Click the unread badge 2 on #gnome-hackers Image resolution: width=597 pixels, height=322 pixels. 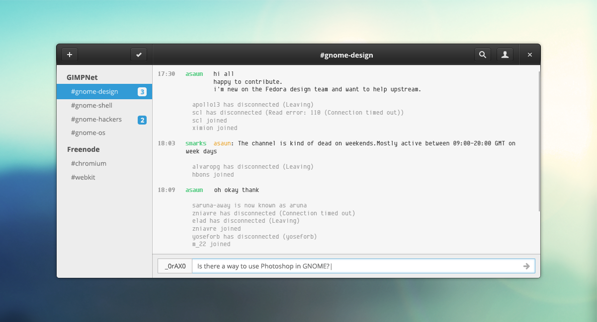[142, 120]
